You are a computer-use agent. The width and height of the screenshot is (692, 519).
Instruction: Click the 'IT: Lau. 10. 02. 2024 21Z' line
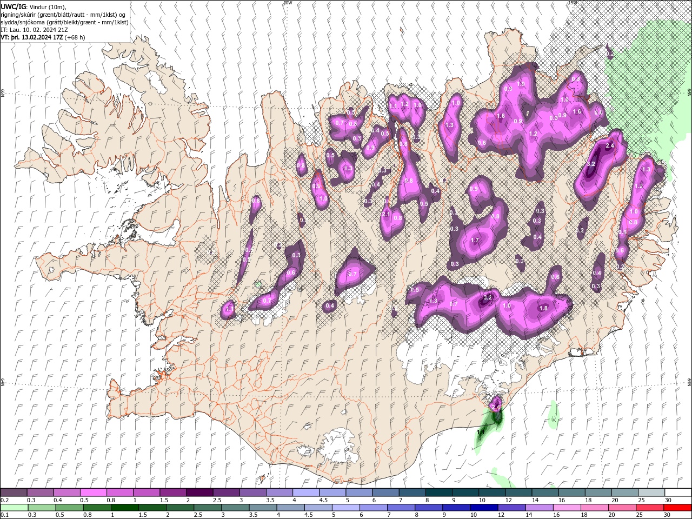[35, 30]
